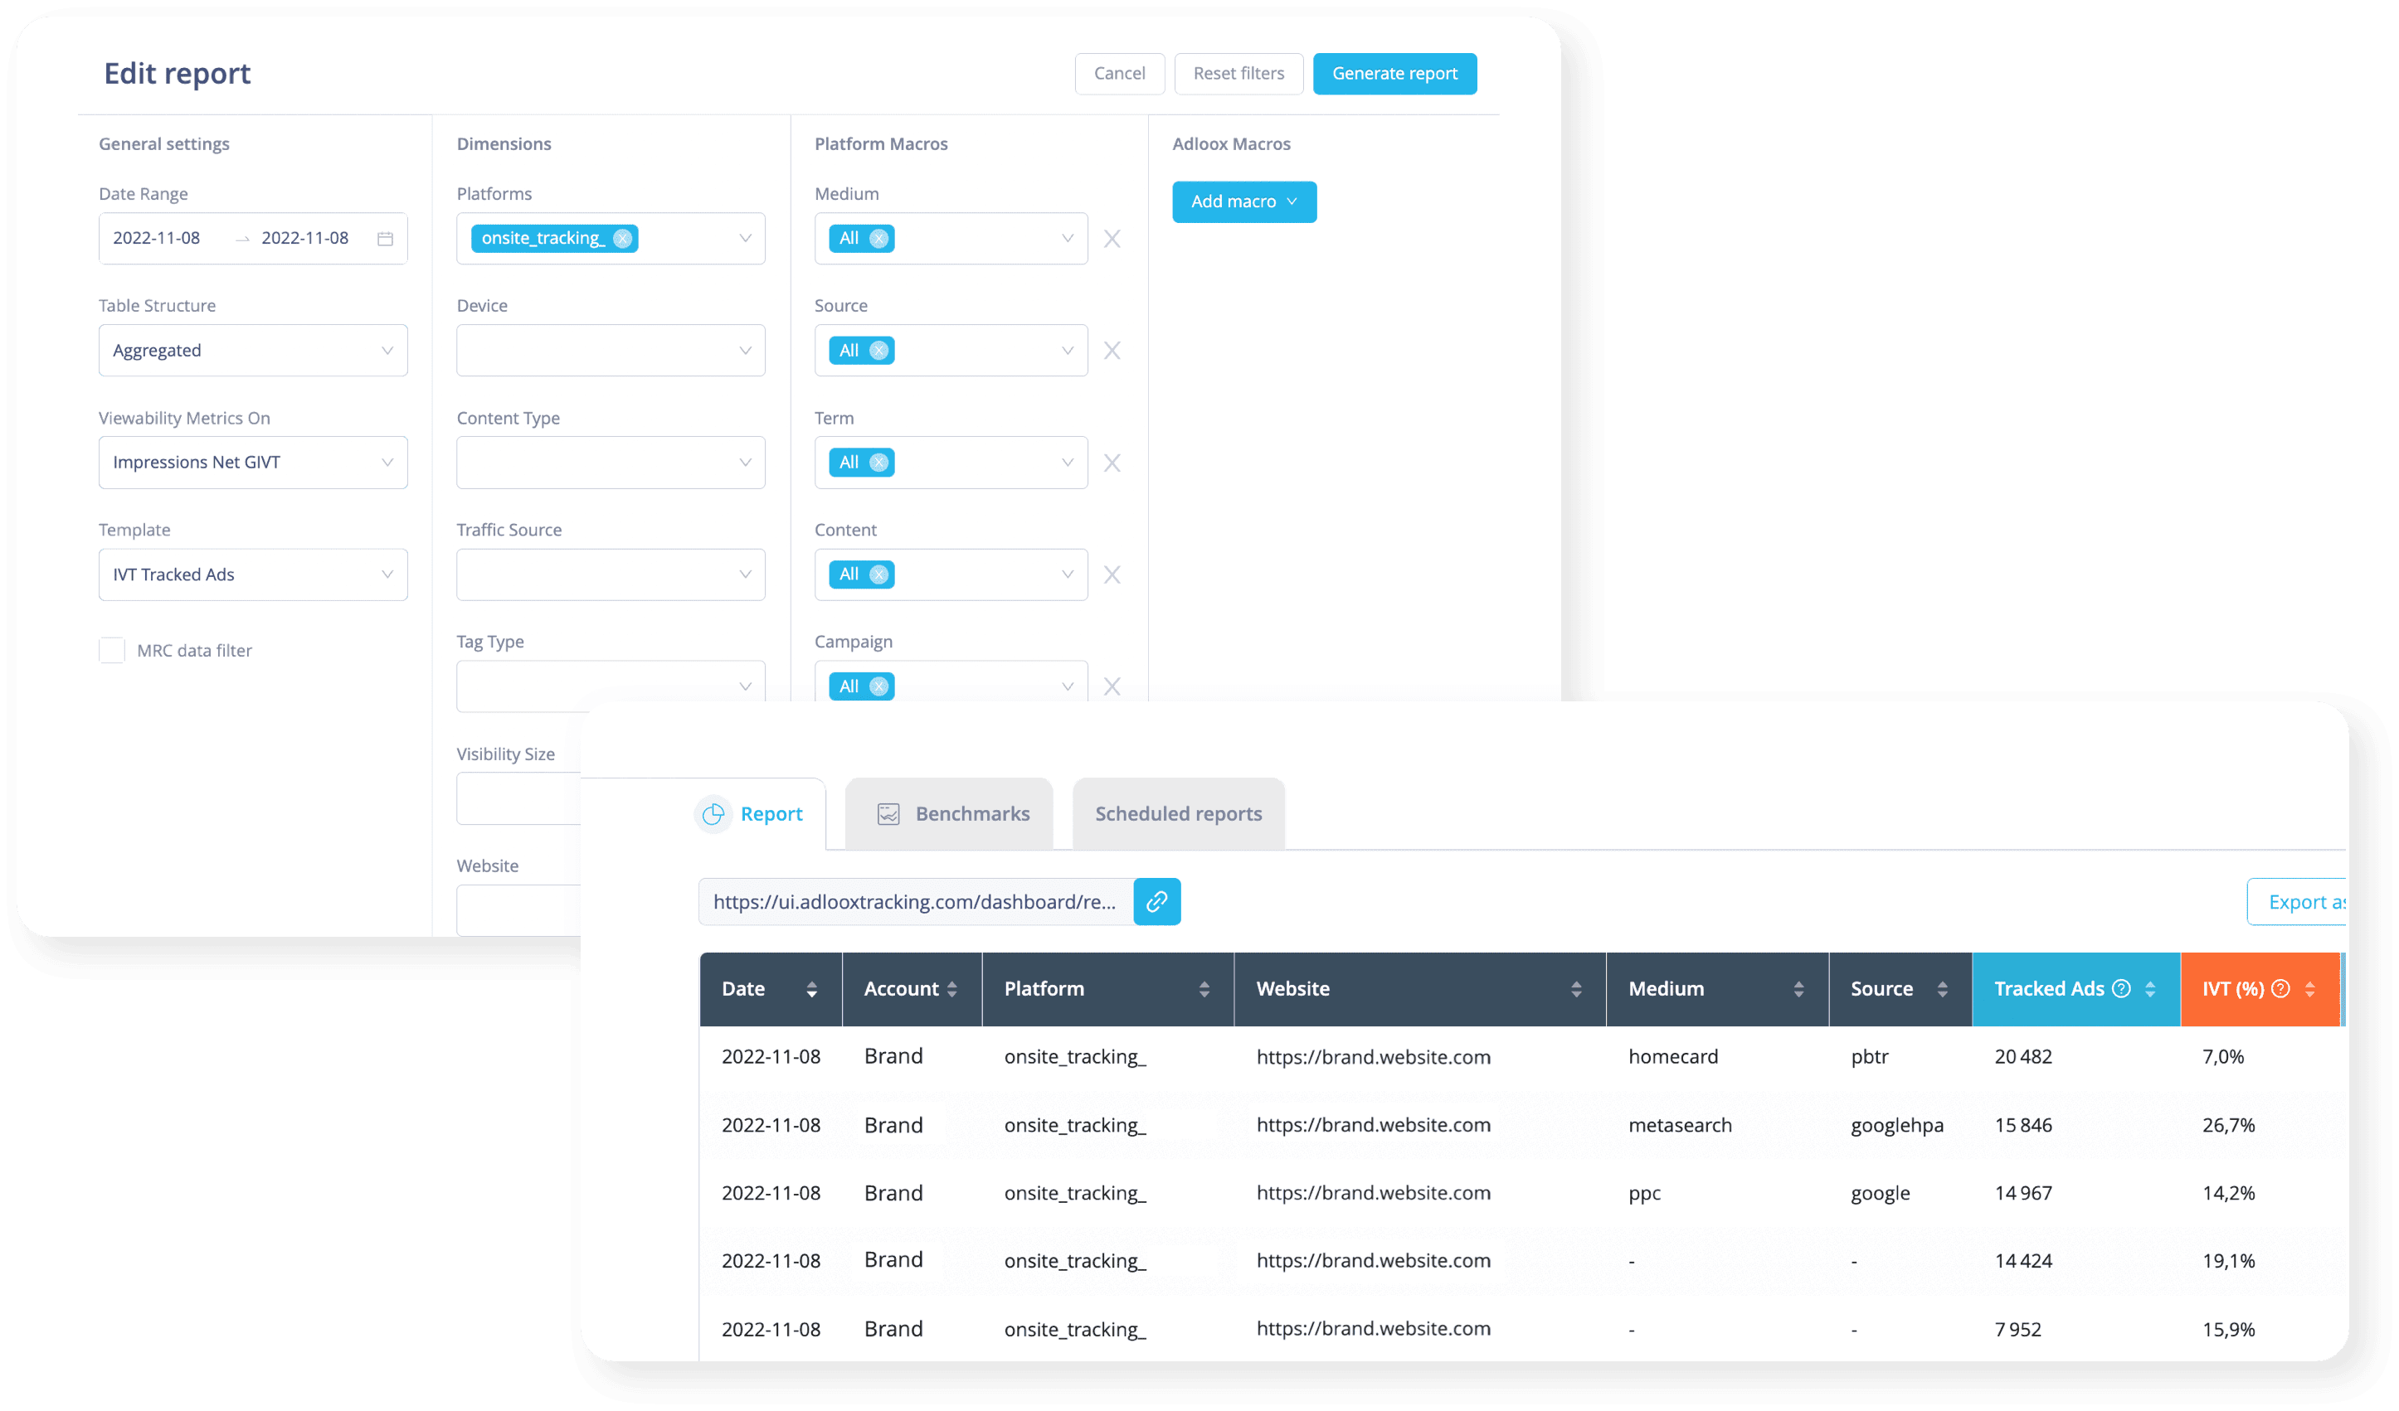Click Tracked Ads help question icon
The width and height of the screenshot is (2399, 1411).
[2122, 988]
